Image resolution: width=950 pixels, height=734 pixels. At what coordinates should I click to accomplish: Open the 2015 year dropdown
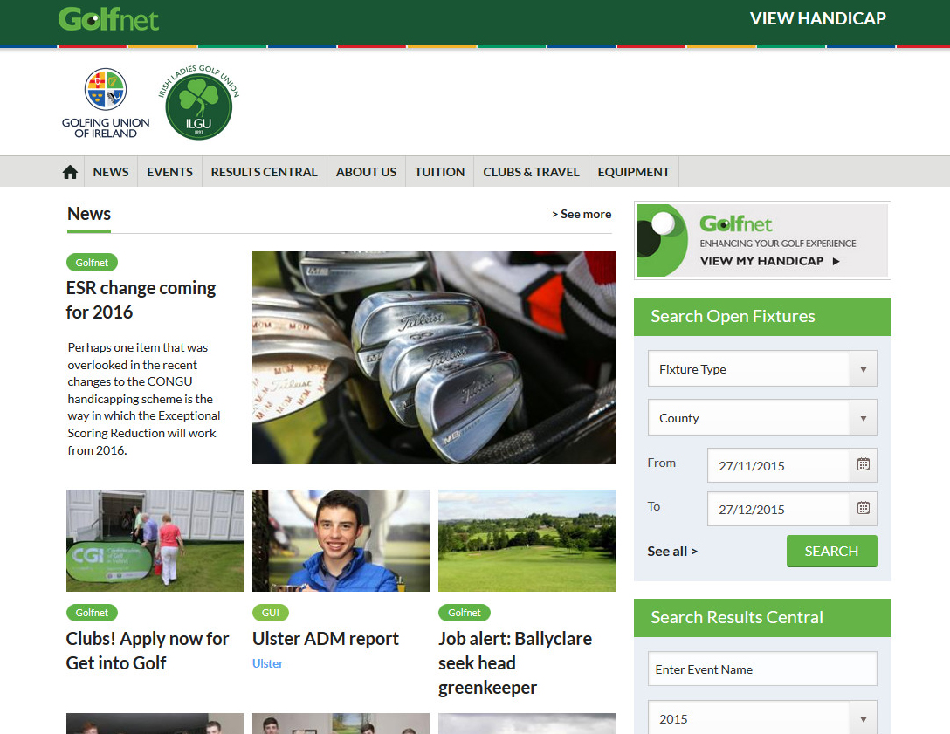tap(761, 718)
